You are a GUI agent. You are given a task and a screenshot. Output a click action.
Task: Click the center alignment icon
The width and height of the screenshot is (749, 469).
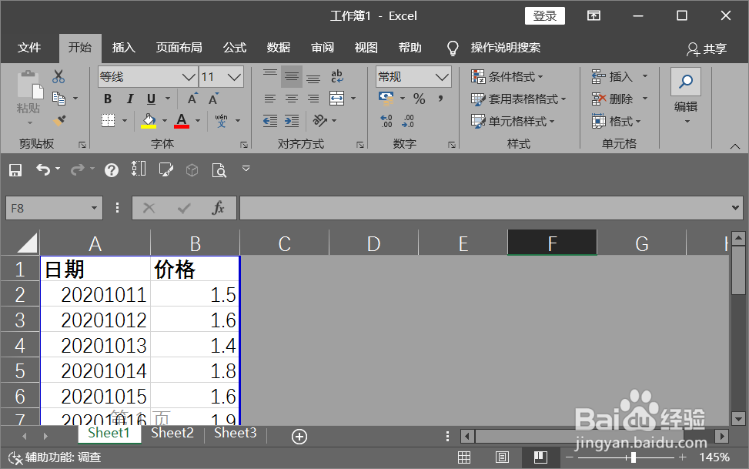click(291, 99)
